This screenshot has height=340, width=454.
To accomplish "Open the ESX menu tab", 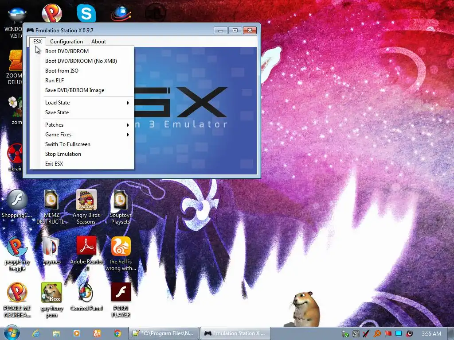I will [37, 41].
